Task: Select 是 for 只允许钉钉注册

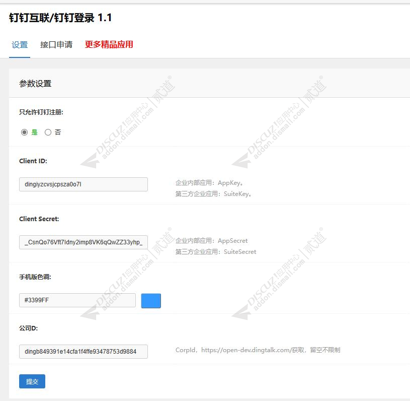Action: (24, 132)
